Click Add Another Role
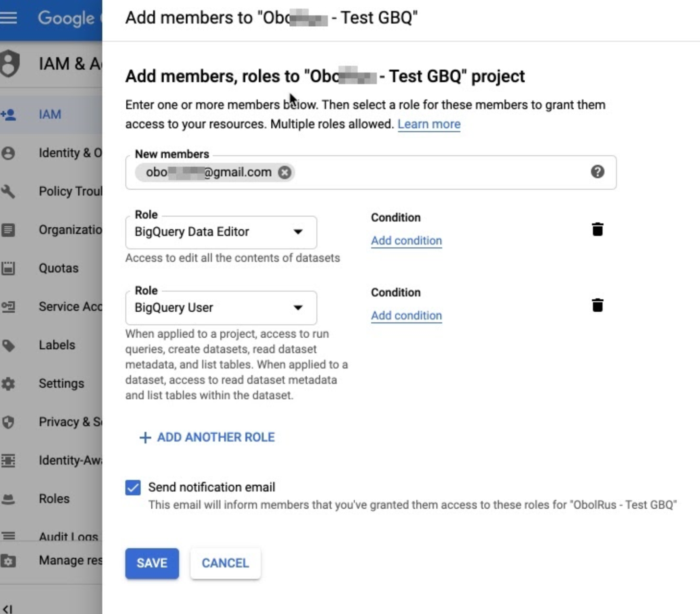700x614 pixels. coord(207,437)
